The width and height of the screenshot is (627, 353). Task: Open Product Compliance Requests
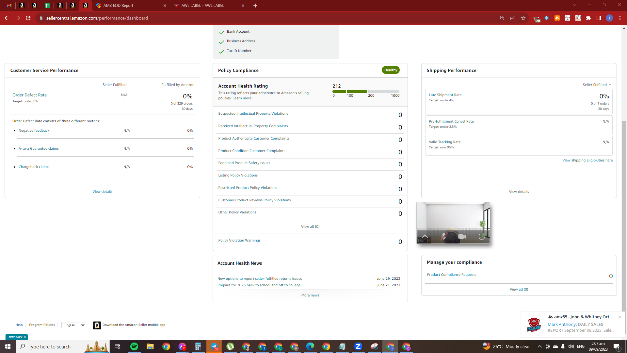[x=452, y=275]
